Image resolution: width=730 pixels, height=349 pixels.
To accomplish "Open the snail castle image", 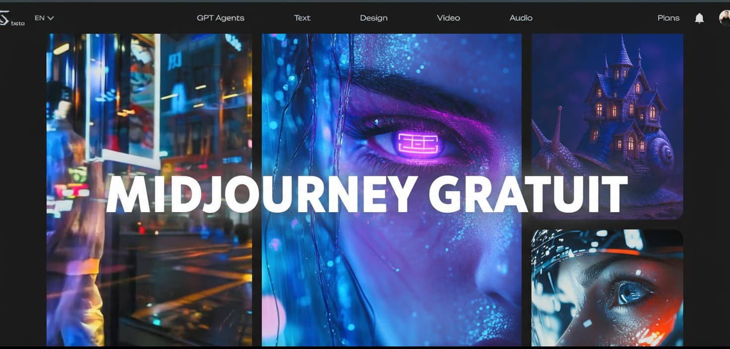I will pos(608,126).
